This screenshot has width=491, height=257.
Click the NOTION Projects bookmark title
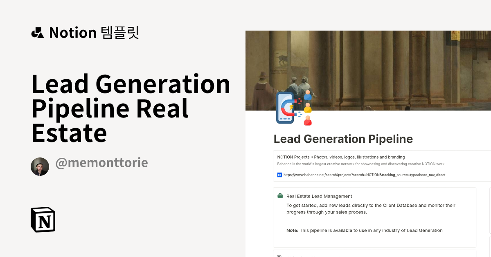[x=341, y=157]
